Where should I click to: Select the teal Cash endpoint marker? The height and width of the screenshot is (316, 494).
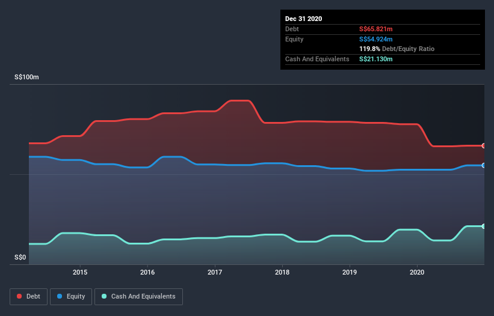pyautogui.click(x=484, y=226)
